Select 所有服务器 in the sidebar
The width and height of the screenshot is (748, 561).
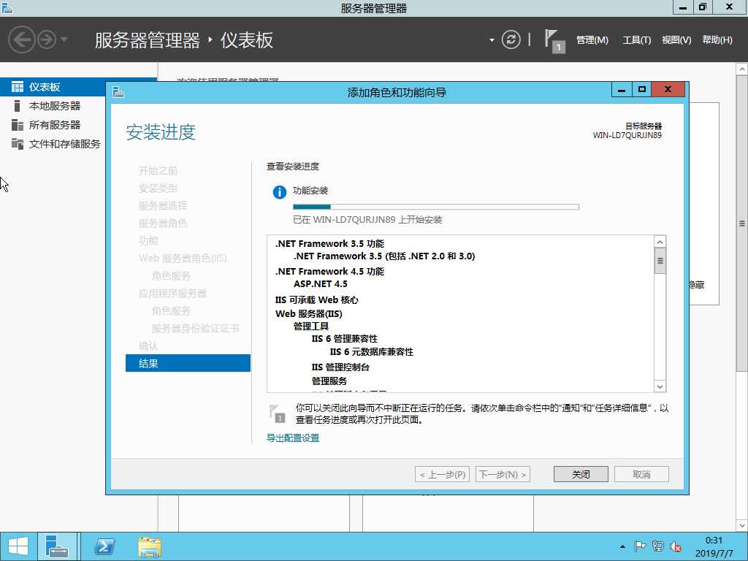tap(54, 125)
